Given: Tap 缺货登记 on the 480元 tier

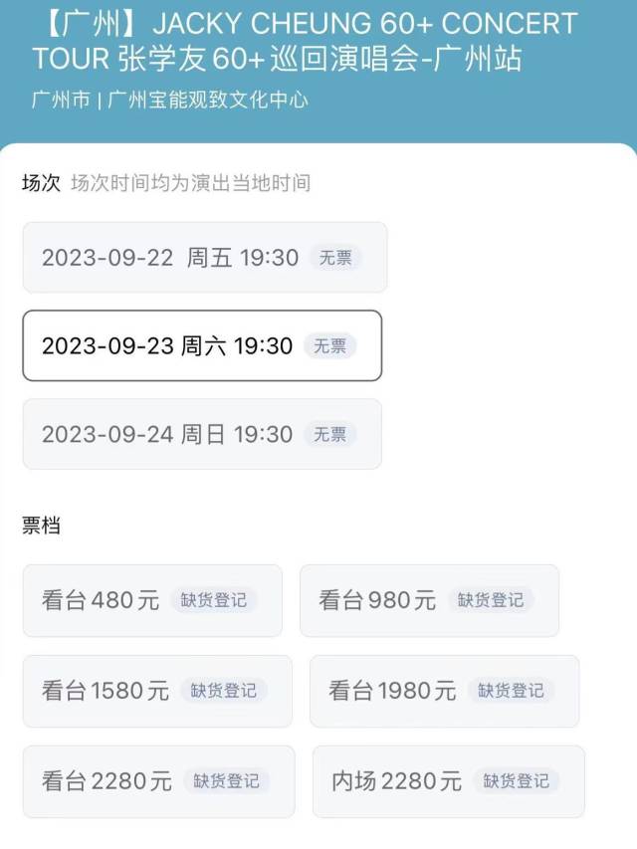Looking at the screenshot, I should pos(213,600).
